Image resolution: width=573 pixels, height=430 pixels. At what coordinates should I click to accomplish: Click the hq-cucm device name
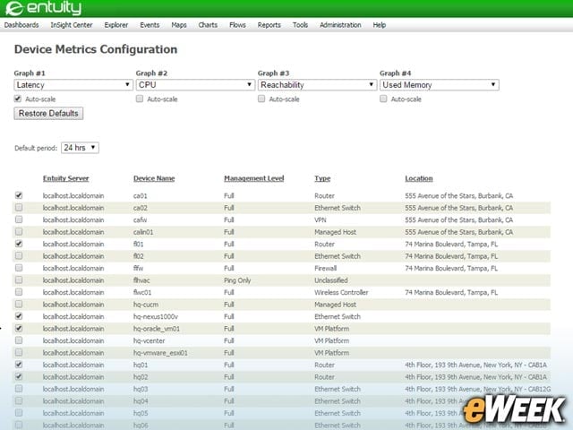[x=146, y=305]
